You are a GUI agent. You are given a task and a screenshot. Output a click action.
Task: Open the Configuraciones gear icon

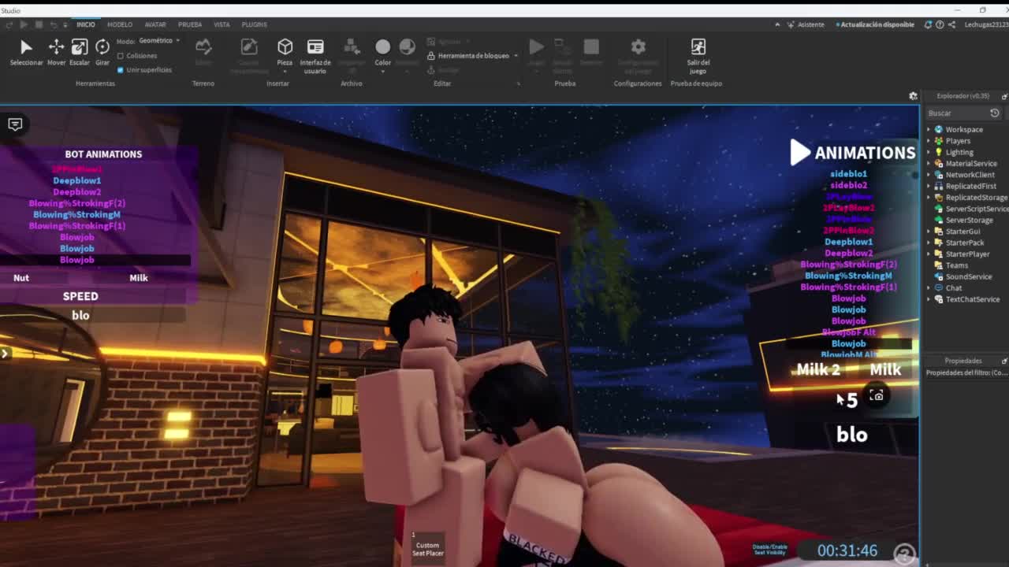pyautogui.click(x=638, y=48)
